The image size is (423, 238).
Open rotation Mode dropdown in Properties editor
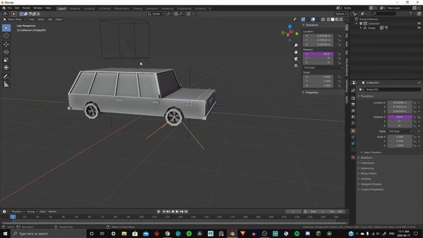(x=400, y=132)
